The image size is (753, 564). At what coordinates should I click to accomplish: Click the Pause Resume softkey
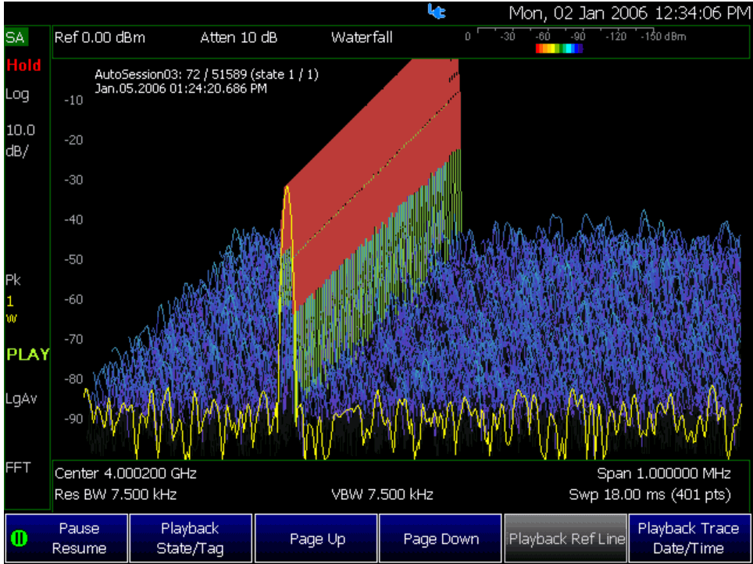[x=66, y=538]
